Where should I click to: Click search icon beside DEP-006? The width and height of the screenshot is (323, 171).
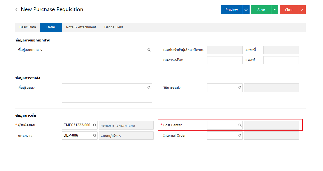click(95, 136)
